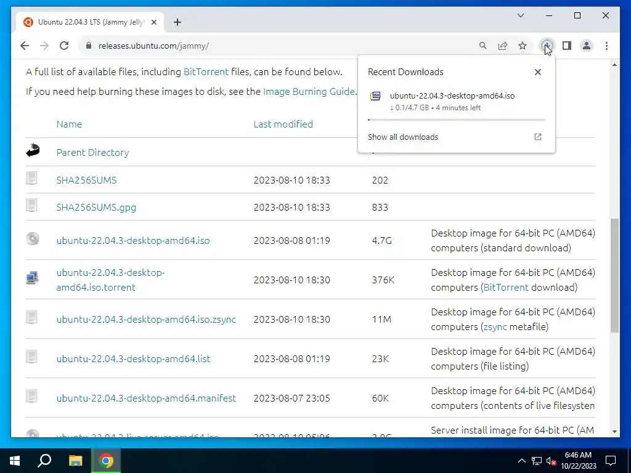Close the Recent Downloads popup
631x473 pixels.
[537, 72]
